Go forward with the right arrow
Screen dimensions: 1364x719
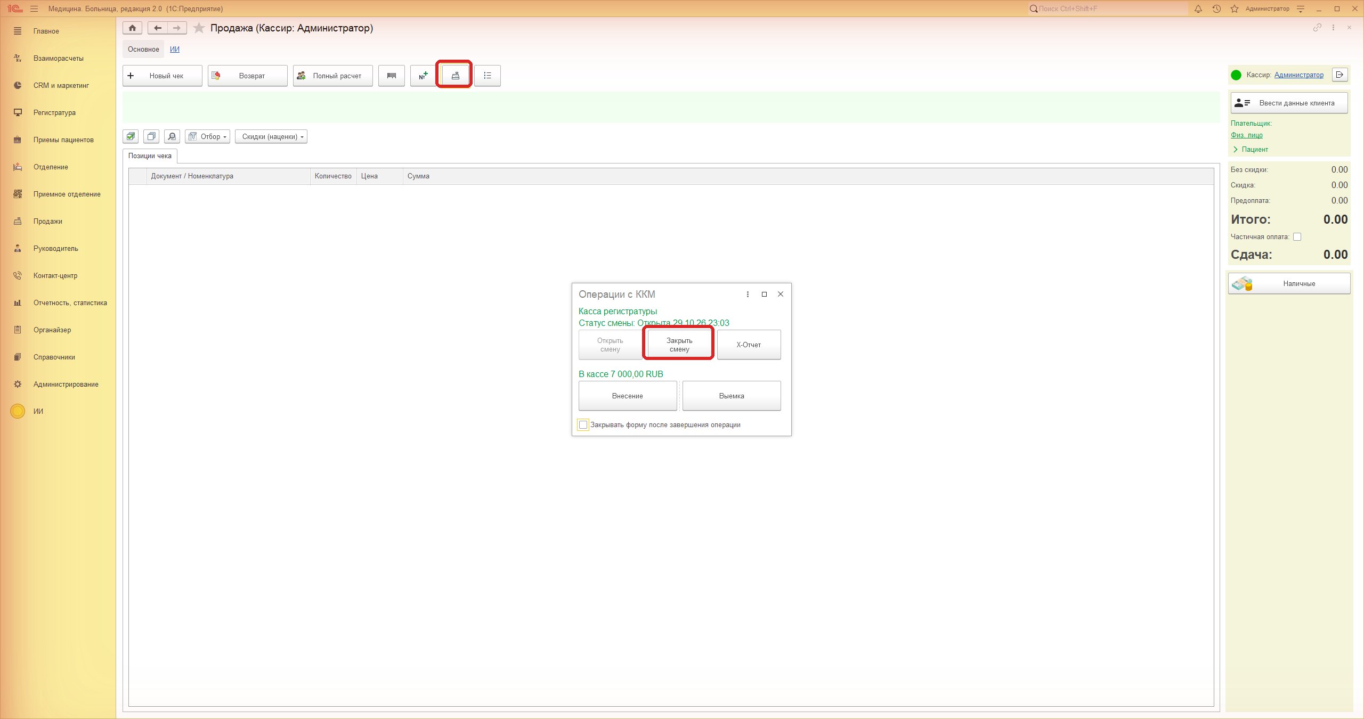[177, 28]
